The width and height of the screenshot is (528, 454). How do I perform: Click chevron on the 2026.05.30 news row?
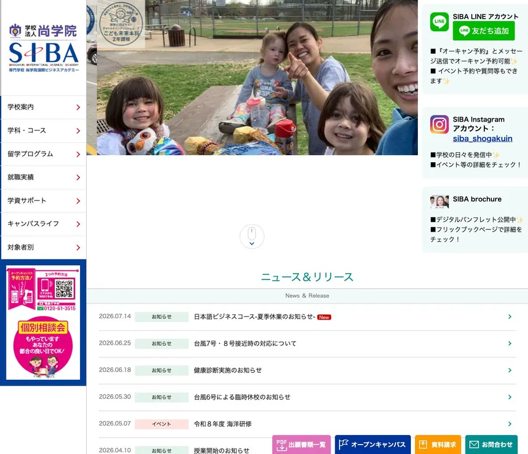pyautogui.click(x=510, y=397)
